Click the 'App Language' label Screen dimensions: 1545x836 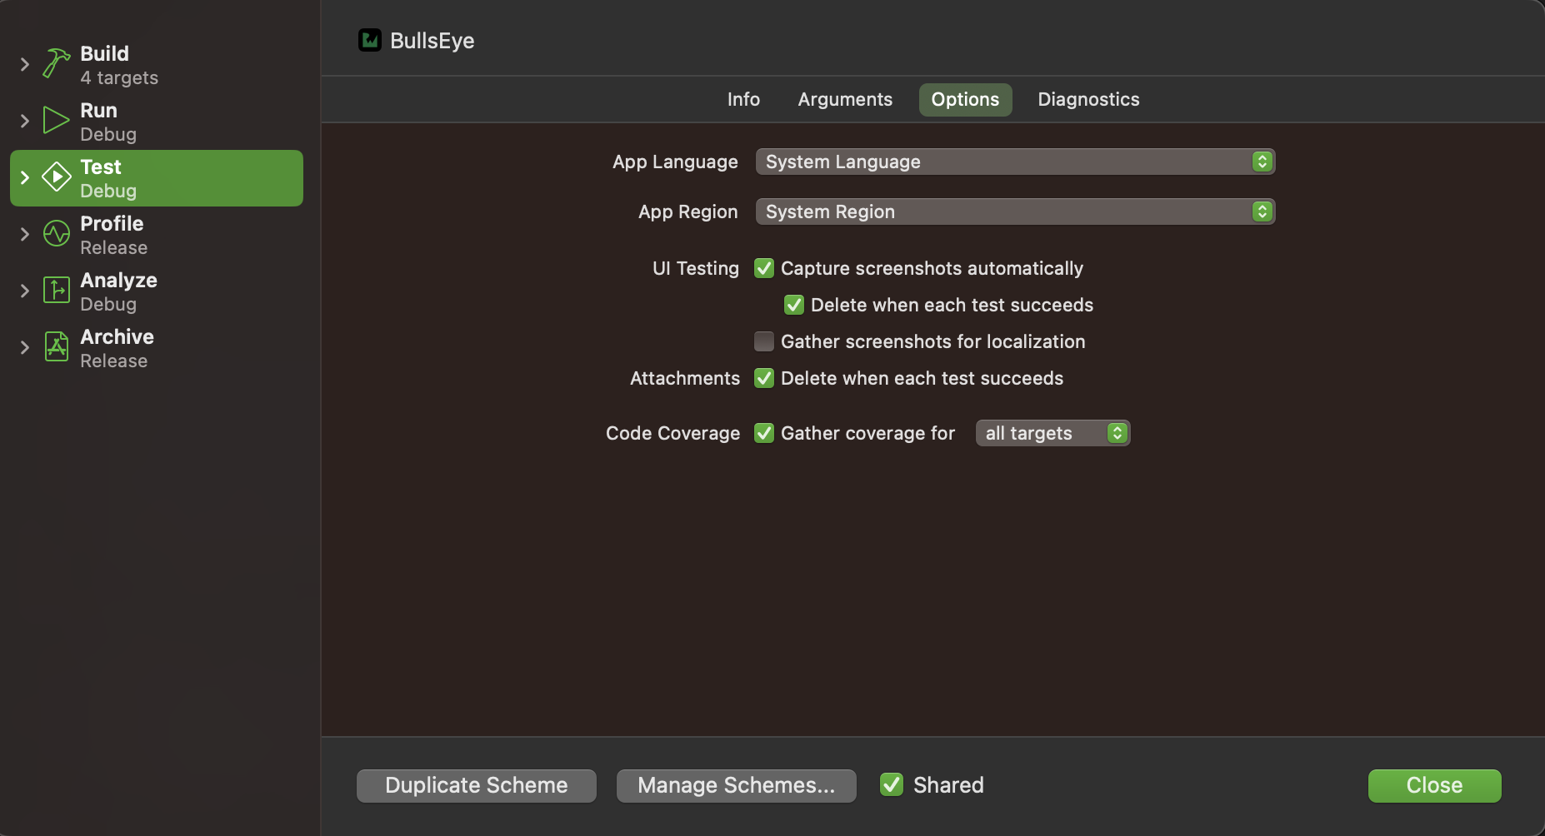675,162
